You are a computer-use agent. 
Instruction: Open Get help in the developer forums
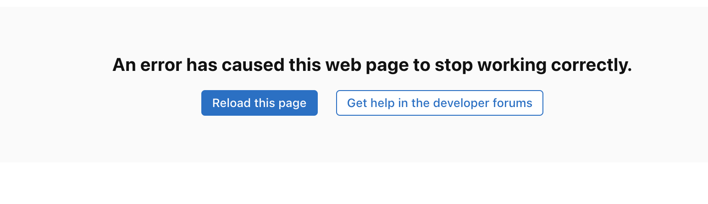click(x=440, y=103)
